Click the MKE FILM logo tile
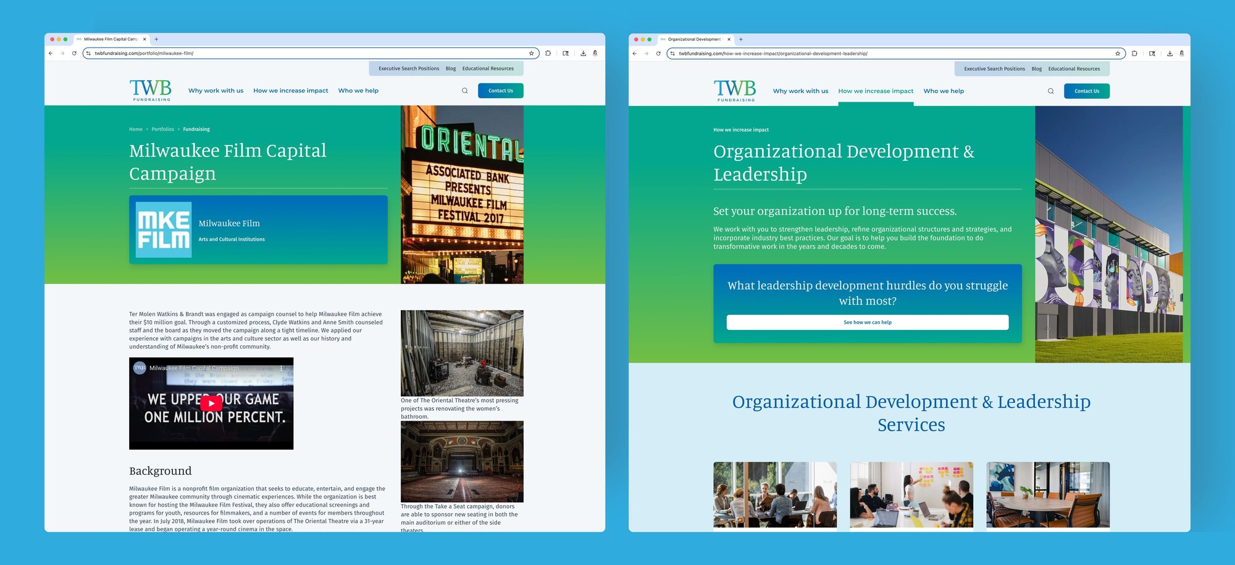This screenshot has height=565, width=1235. coord(164,229)
